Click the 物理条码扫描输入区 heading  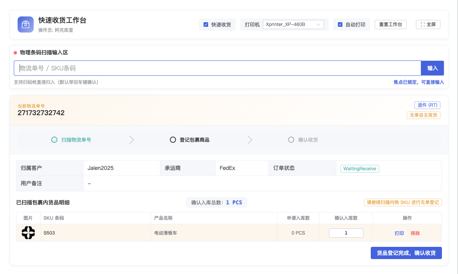44,52
